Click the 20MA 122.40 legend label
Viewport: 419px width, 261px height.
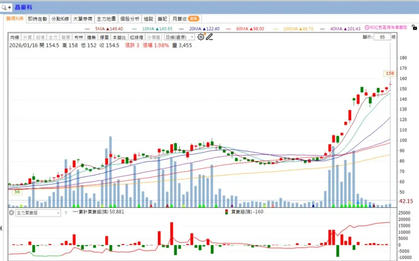click(x=204, y=29)
